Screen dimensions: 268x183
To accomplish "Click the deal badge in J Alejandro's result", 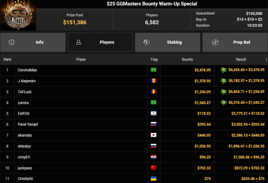I will tap(224, 81).
